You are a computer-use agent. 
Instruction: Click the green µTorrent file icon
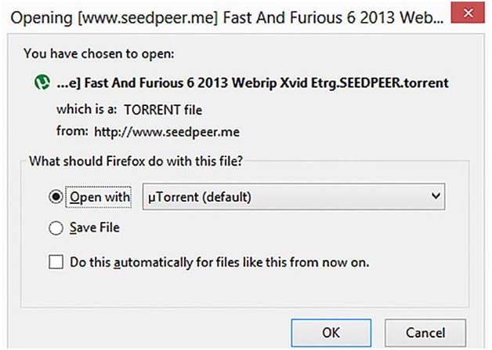[x=42, y=82]
